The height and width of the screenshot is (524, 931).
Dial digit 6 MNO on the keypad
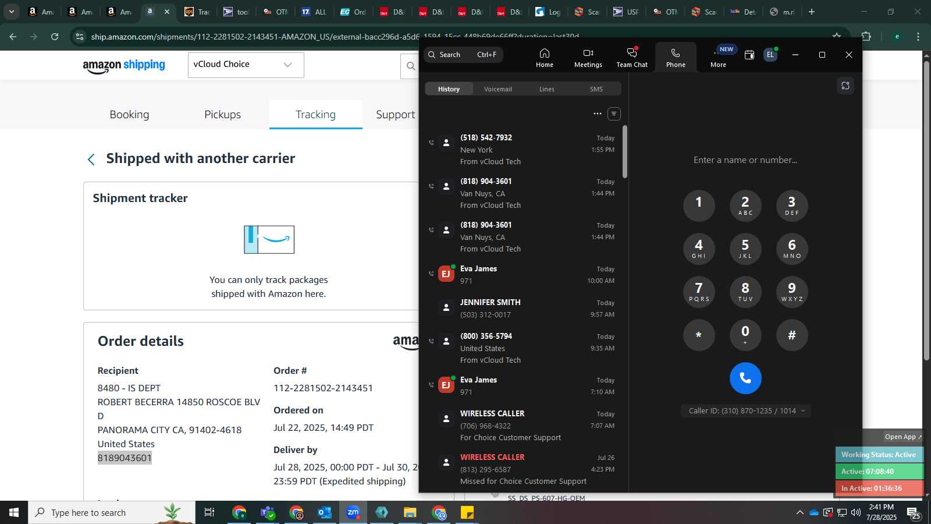792,249
